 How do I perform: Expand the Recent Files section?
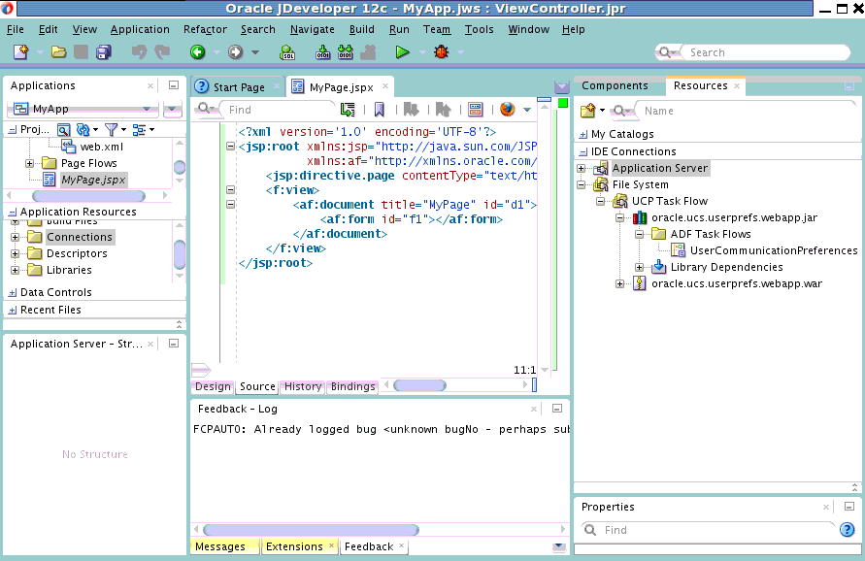[13, 311]
